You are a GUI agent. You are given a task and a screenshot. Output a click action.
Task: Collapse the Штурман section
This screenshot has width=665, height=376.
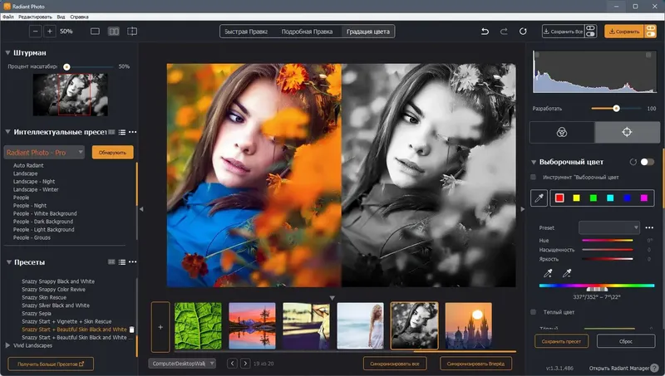point(7,52)
